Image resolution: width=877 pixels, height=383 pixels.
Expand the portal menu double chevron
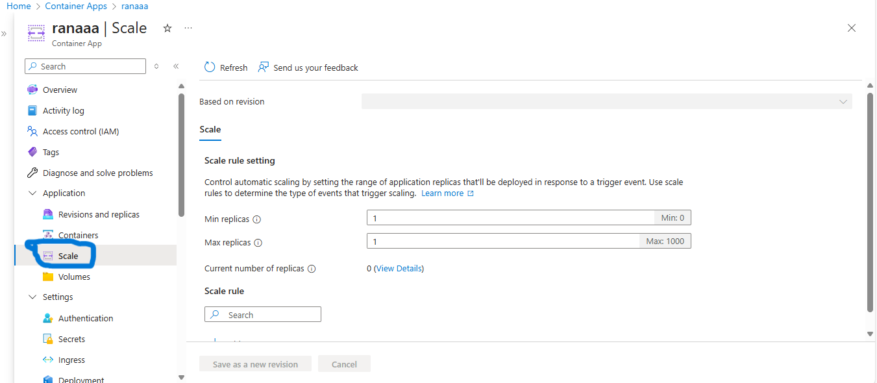coord(4,34)
